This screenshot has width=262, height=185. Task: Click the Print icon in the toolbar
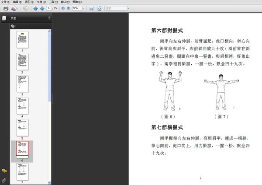coord(6,8)
